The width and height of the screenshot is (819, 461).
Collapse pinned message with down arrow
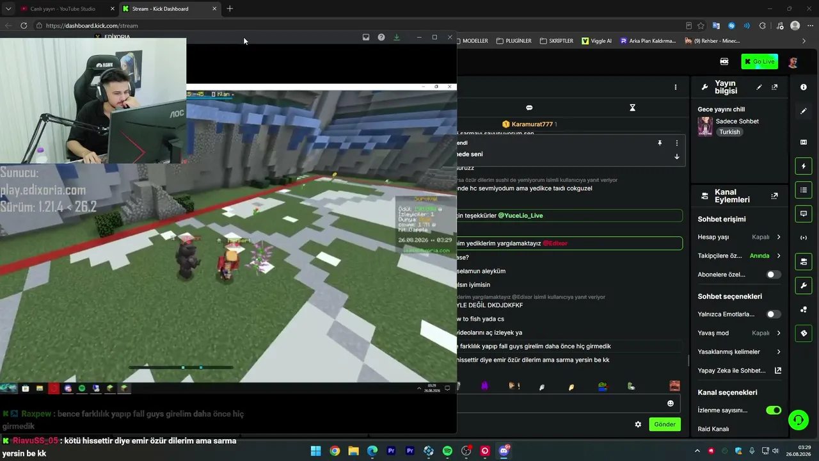pyautogui.click(x=677, y=157)
